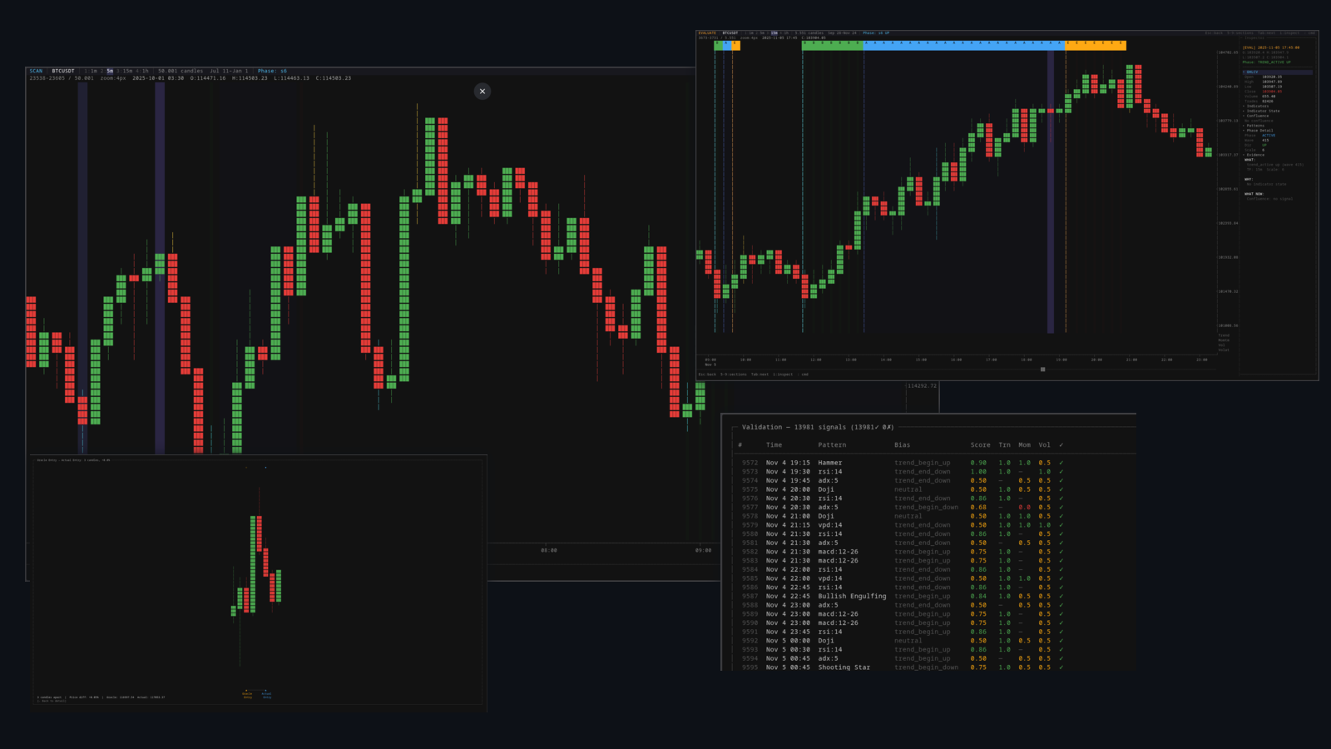
Task: Collapse the OHLCV section in the Inspector
Action: click(1250, 72)
